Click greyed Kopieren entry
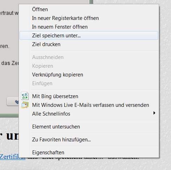171x170 pixels. pos(89,66)
